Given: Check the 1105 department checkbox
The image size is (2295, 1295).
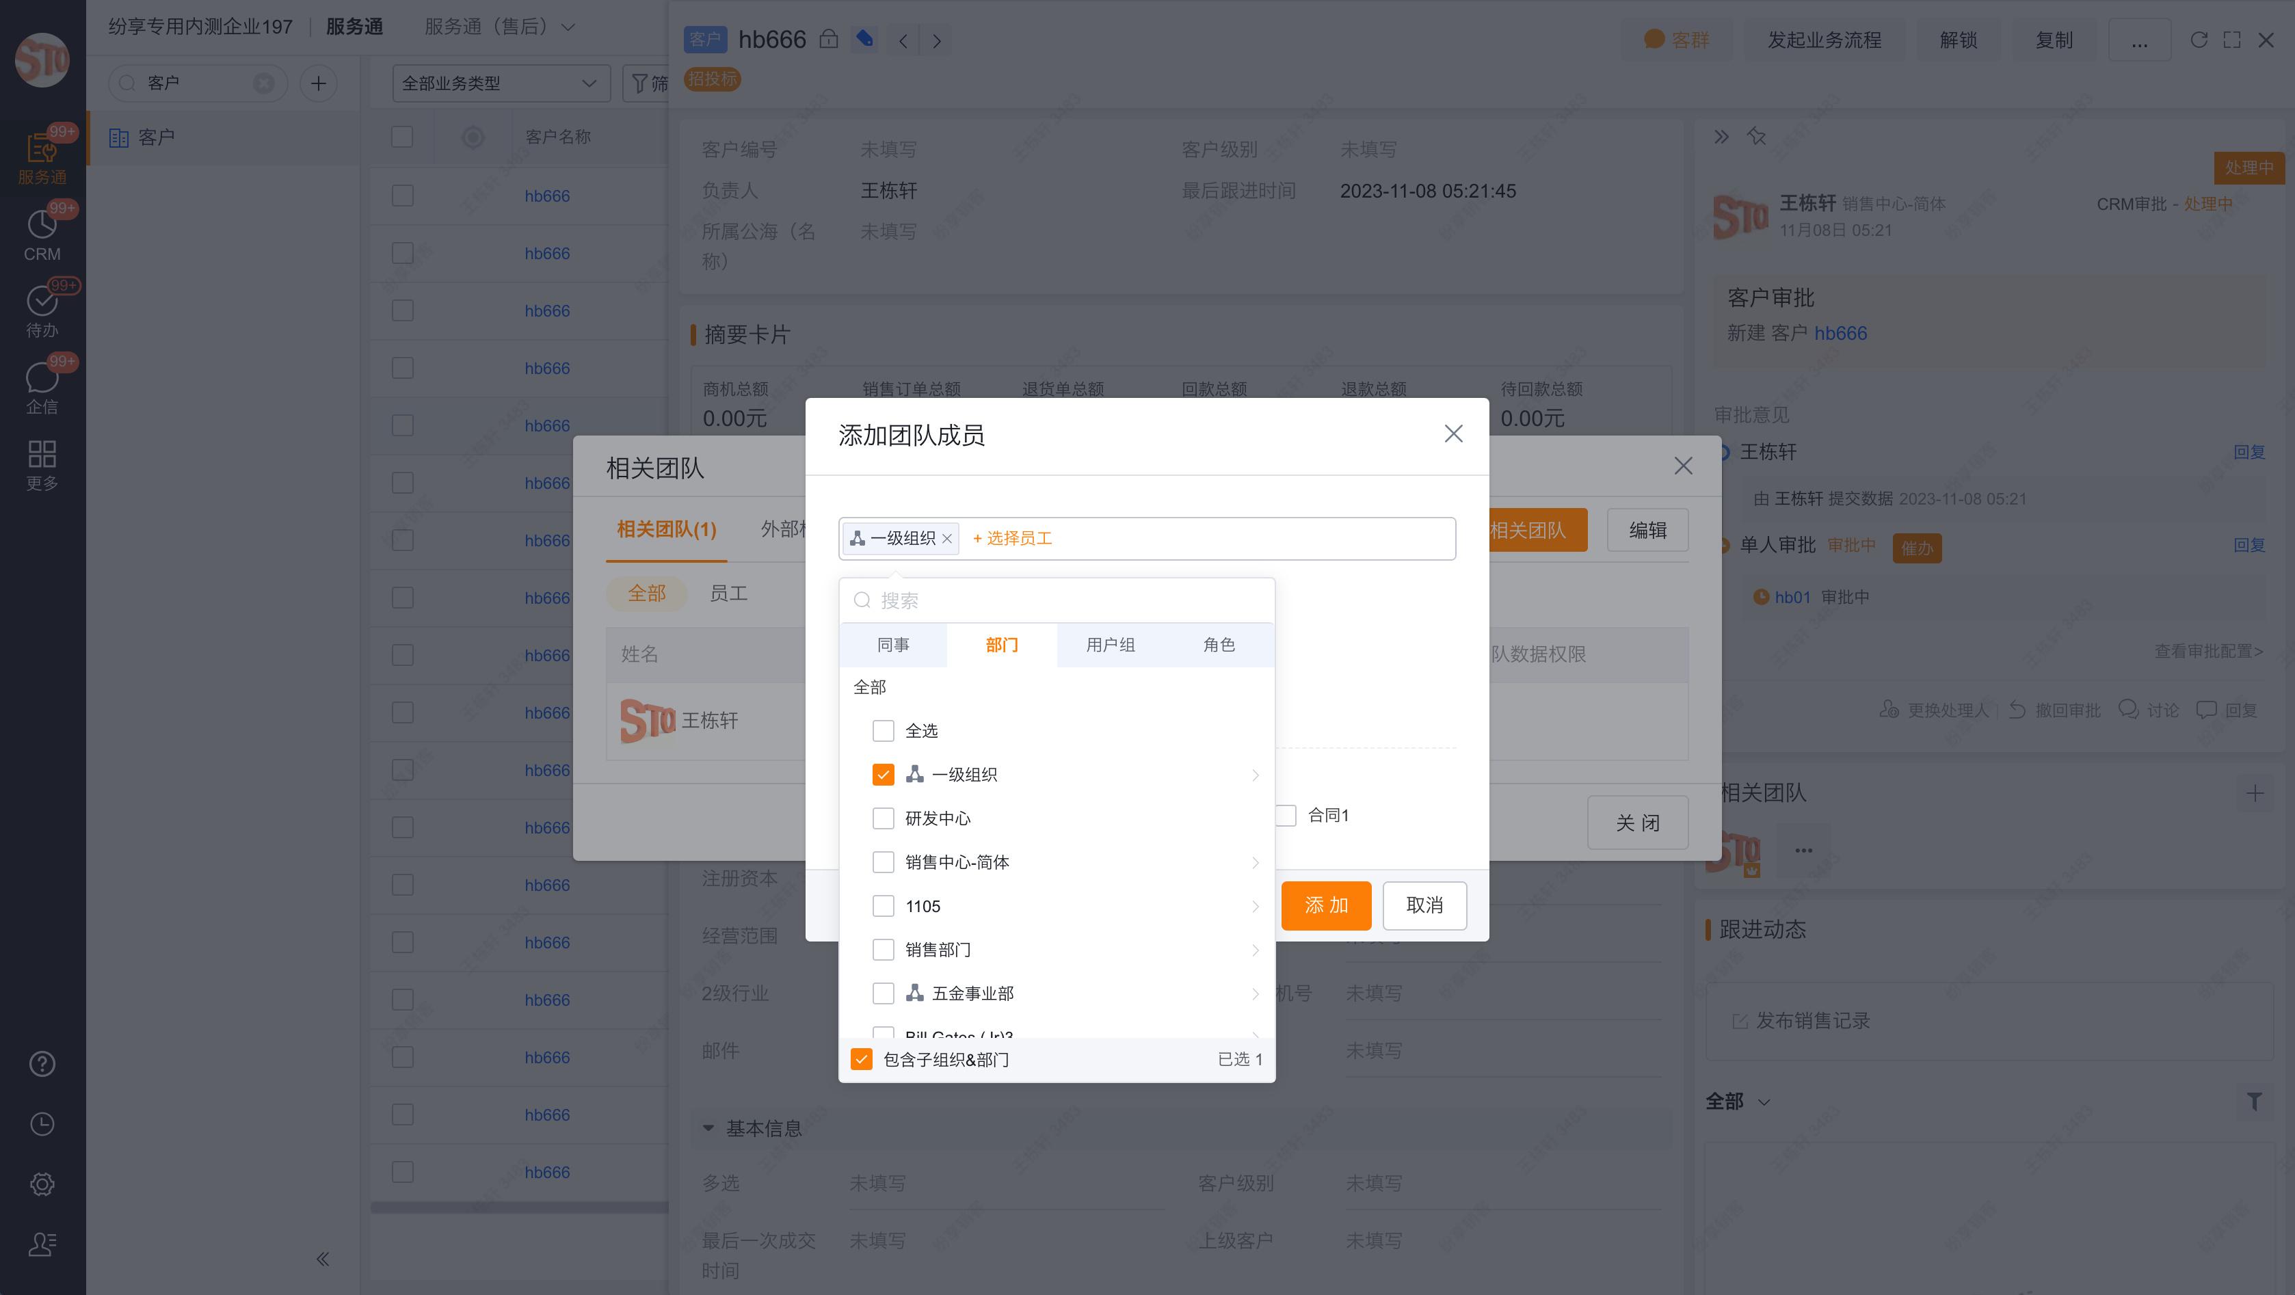Looking at the screenshot, I should [883, 906].
